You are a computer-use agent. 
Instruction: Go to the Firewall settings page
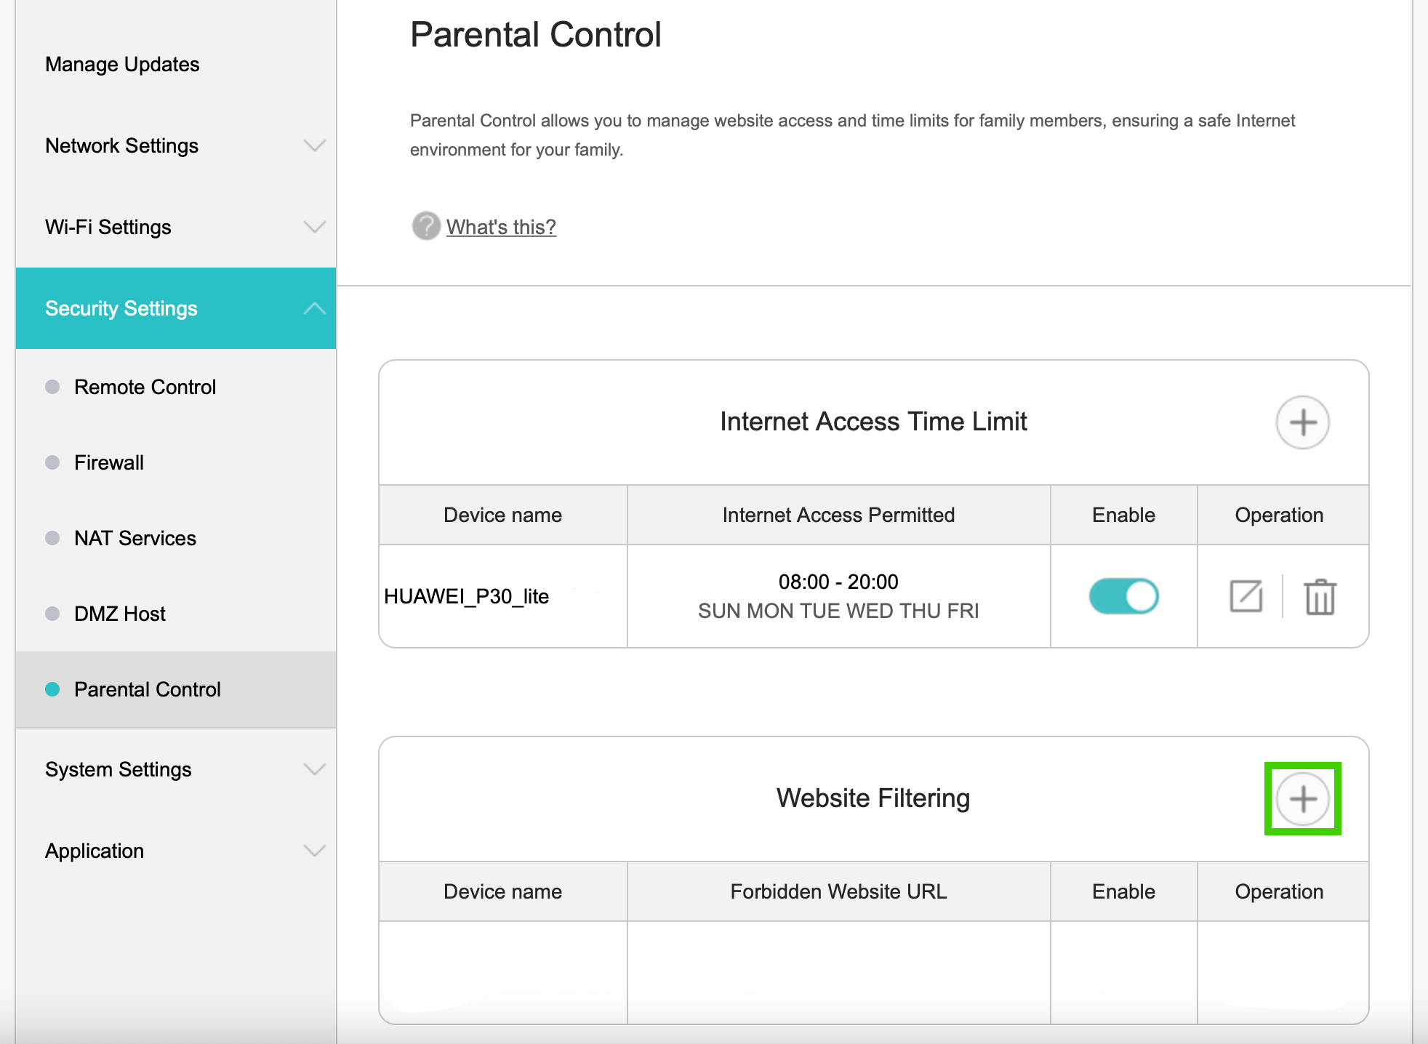point(109,462)
